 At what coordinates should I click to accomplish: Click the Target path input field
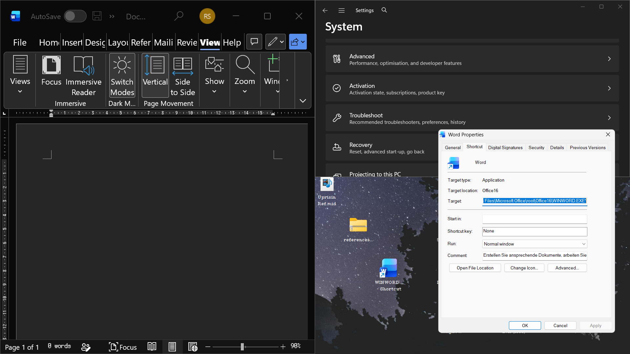click(x=535, y=201)
